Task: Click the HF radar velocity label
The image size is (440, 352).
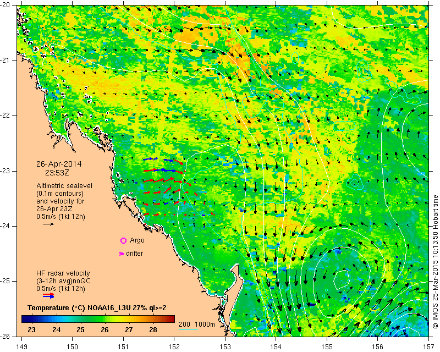Action: tap(63, 273)
